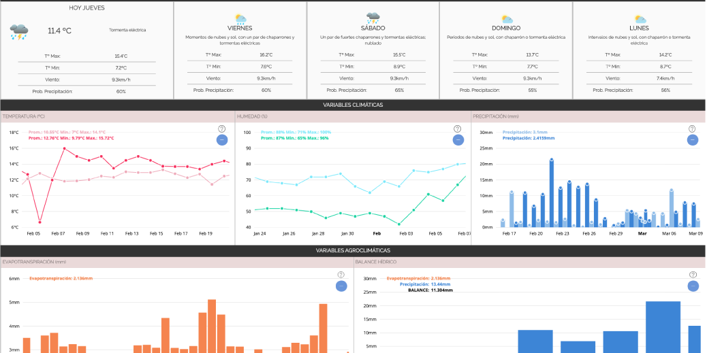Toggle the light blue legend Precipitación: 3.1mm

525,132
